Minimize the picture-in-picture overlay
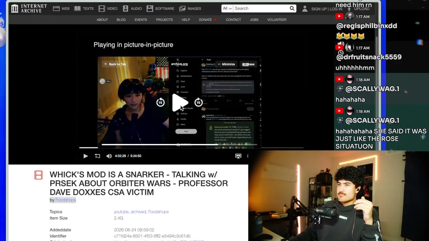The height and width of the screenshot is (241, 429). tap(226, 64)
